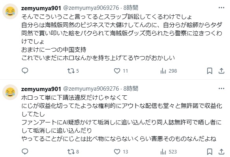Bookmark the first tweet
230x157 pixels.
(x=210, y=71)
